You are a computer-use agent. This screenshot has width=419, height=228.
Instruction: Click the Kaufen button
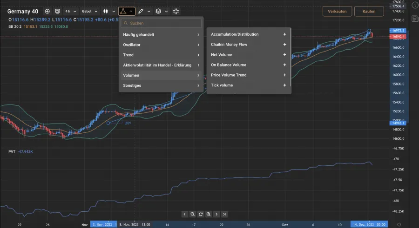(369, 11)
